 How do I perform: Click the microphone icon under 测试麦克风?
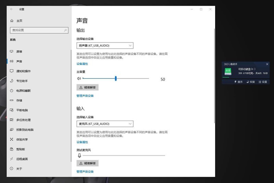click(x=79, y=155)
